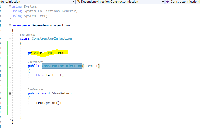Image resolution: width=200 pixels, height=131 pixels.
Task: Click the selected ConstructorInjection constructor name
Action: pos(62,66)
